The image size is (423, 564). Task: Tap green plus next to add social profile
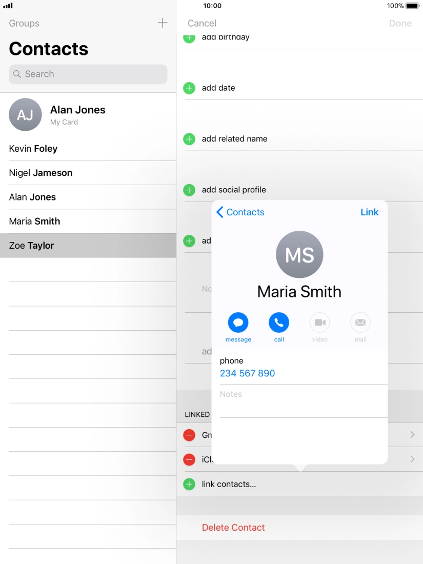pos(189,190)
